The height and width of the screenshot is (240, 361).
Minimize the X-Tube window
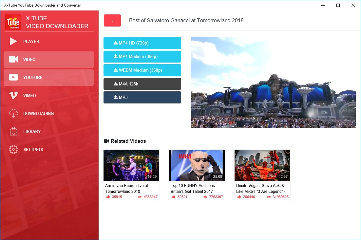(323, 5)
